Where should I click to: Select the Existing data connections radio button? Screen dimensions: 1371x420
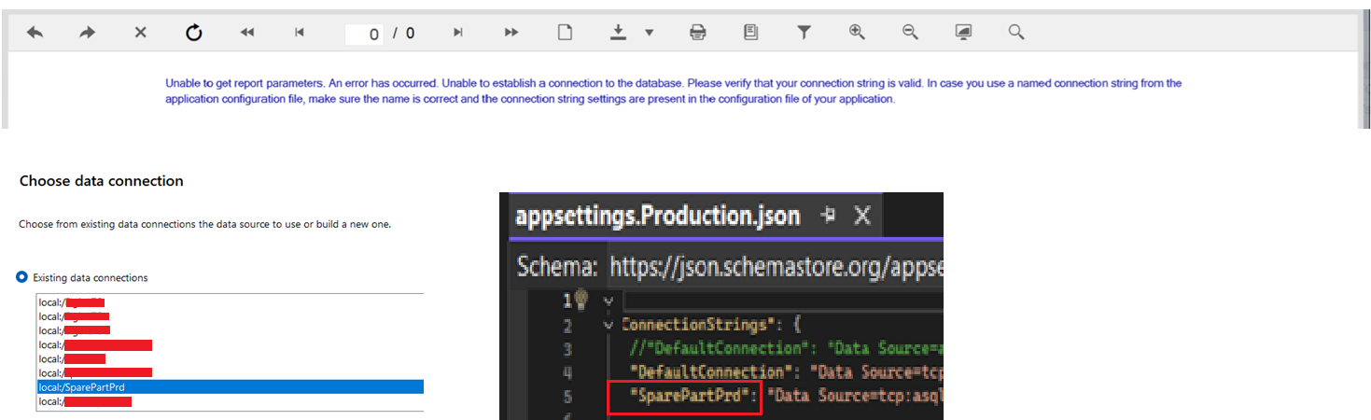click(21, 277)
